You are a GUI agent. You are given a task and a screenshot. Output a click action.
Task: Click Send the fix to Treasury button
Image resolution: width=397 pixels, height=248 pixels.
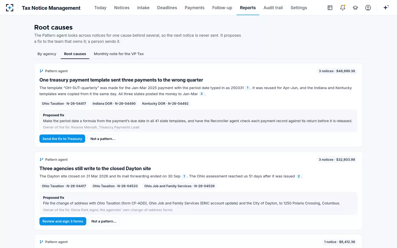[62, 139]
